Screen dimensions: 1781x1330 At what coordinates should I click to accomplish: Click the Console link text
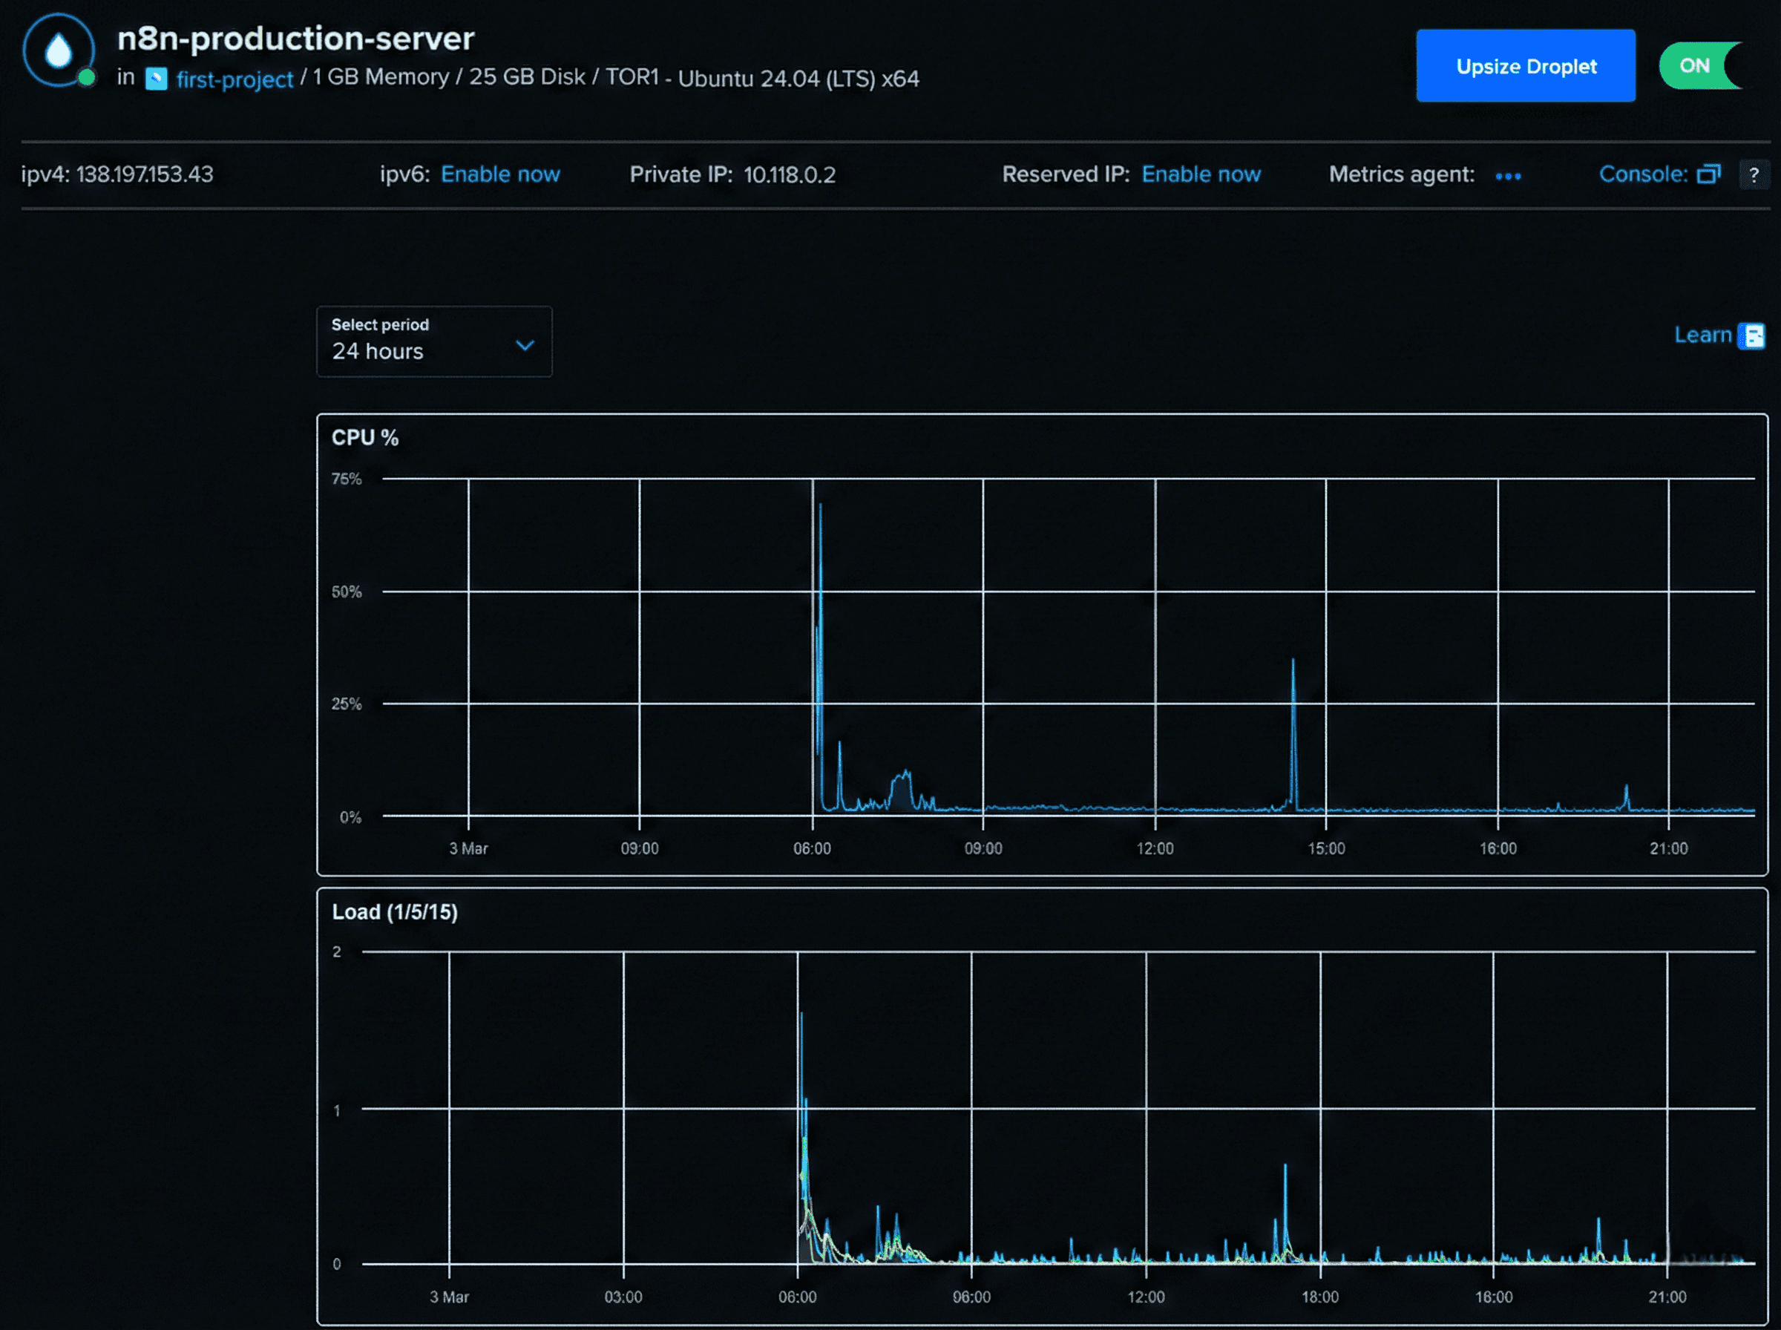1642,174
